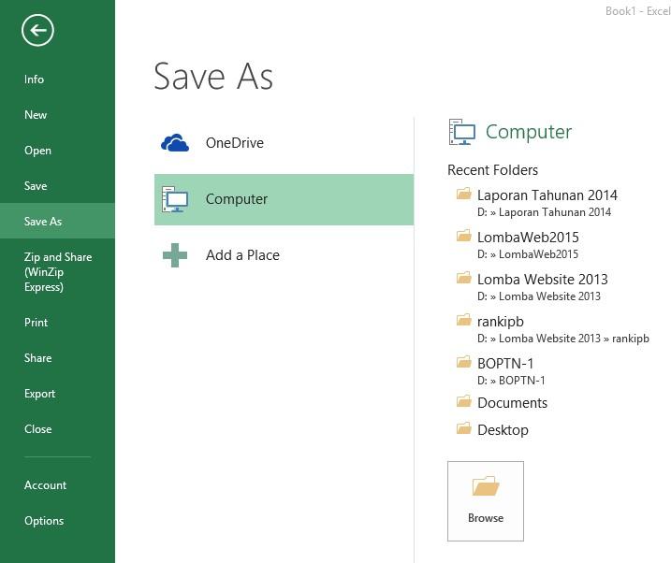The height and width of the screenshot is (563, 671).
Task: Click the Computer monitor icon in places list
Action: point(175,199)
